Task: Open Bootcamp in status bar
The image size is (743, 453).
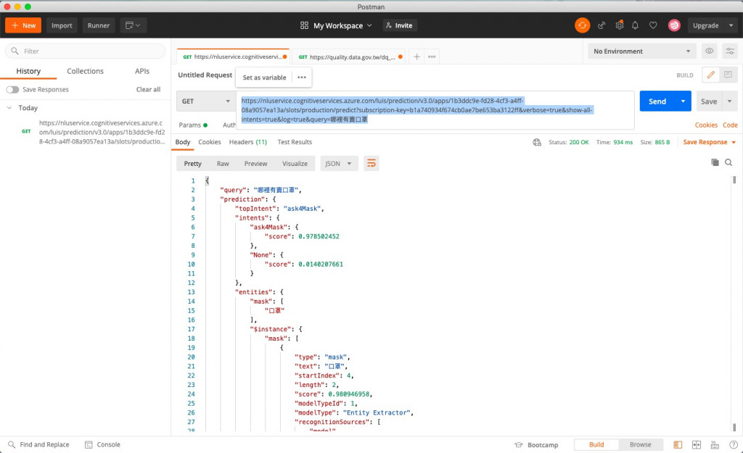Action: pyautogui.click(x=536, y=444)
